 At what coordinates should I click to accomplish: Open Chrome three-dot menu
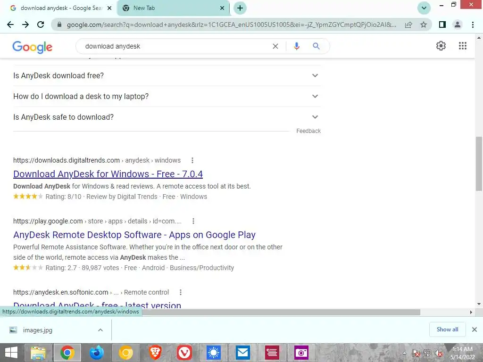pos(473,25)
